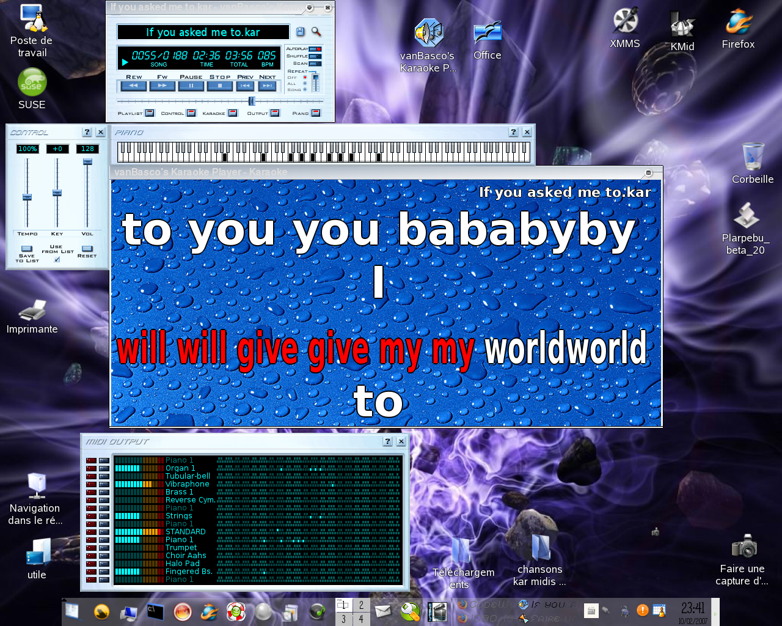782x626 pixels.
Task: Turn off the Autoplay switch
Action: click(314, 49)
